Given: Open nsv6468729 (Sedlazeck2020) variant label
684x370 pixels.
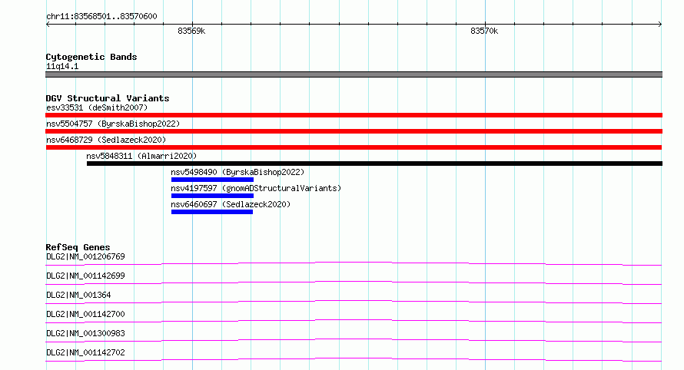Looking at the screenshot, I should click(x=106, y=140).
